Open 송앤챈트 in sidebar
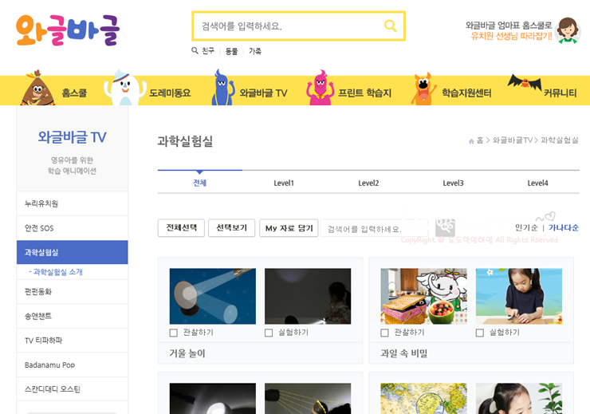 click(x=73, y=316)
